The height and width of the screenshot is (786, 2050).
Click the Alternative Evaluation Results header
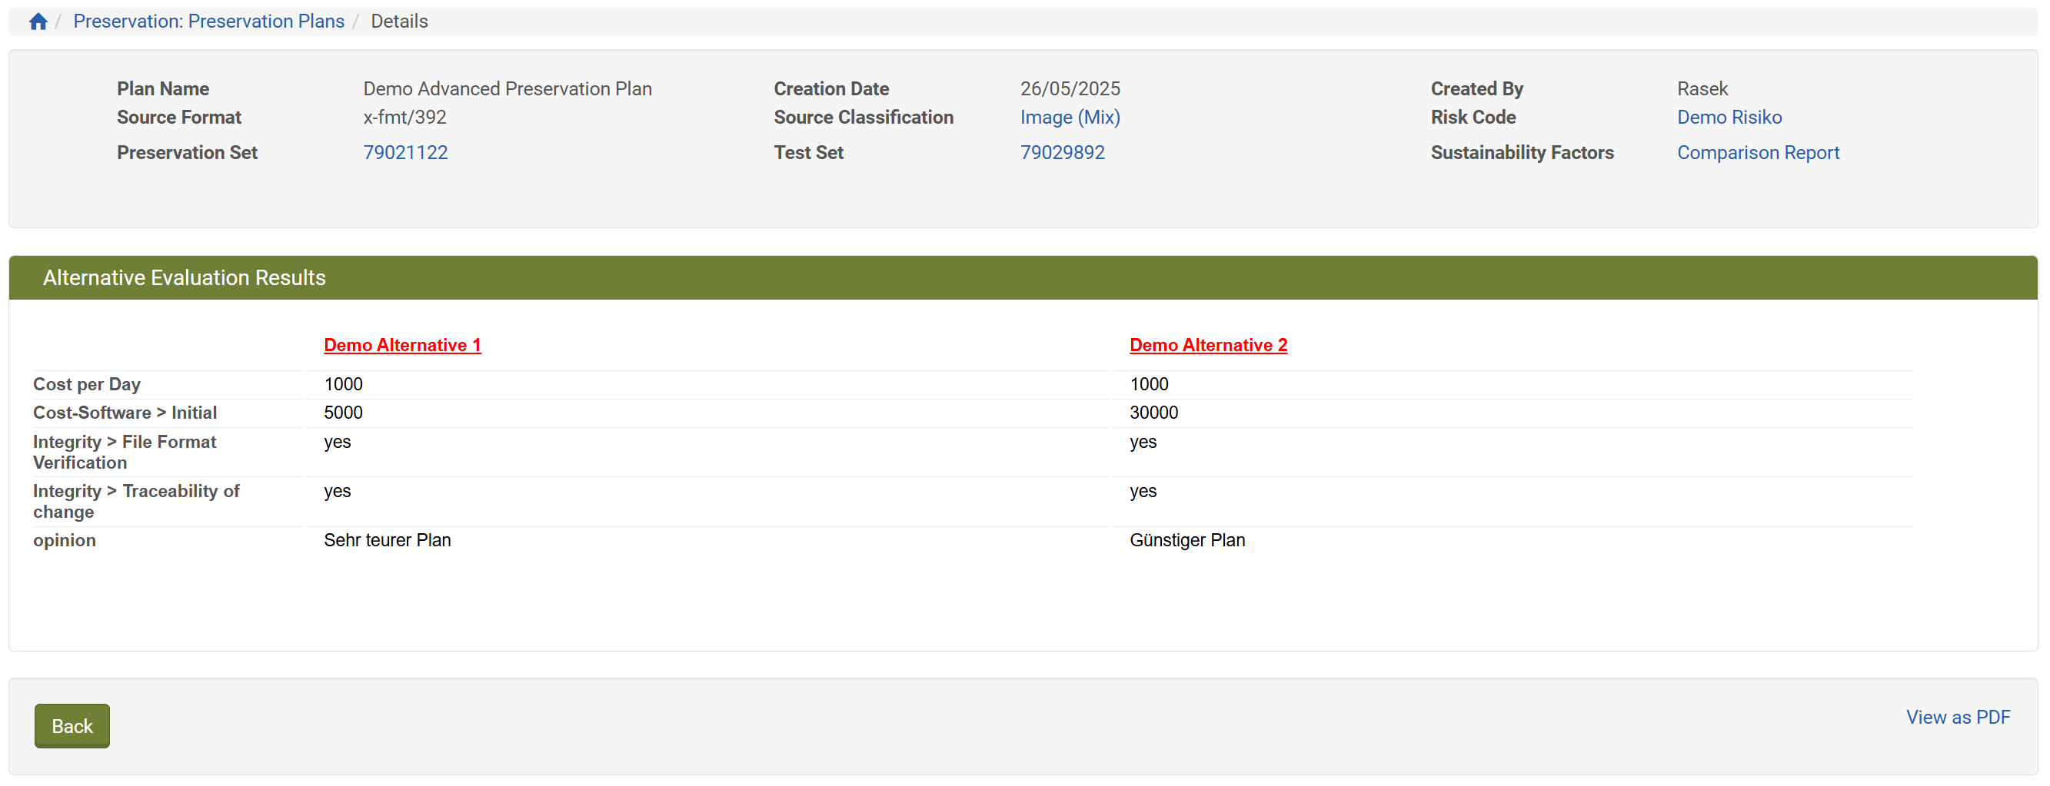184,277
